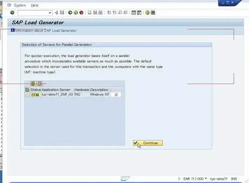Expand the status bar triangle
249x183 pixels.
coord(179,178)
